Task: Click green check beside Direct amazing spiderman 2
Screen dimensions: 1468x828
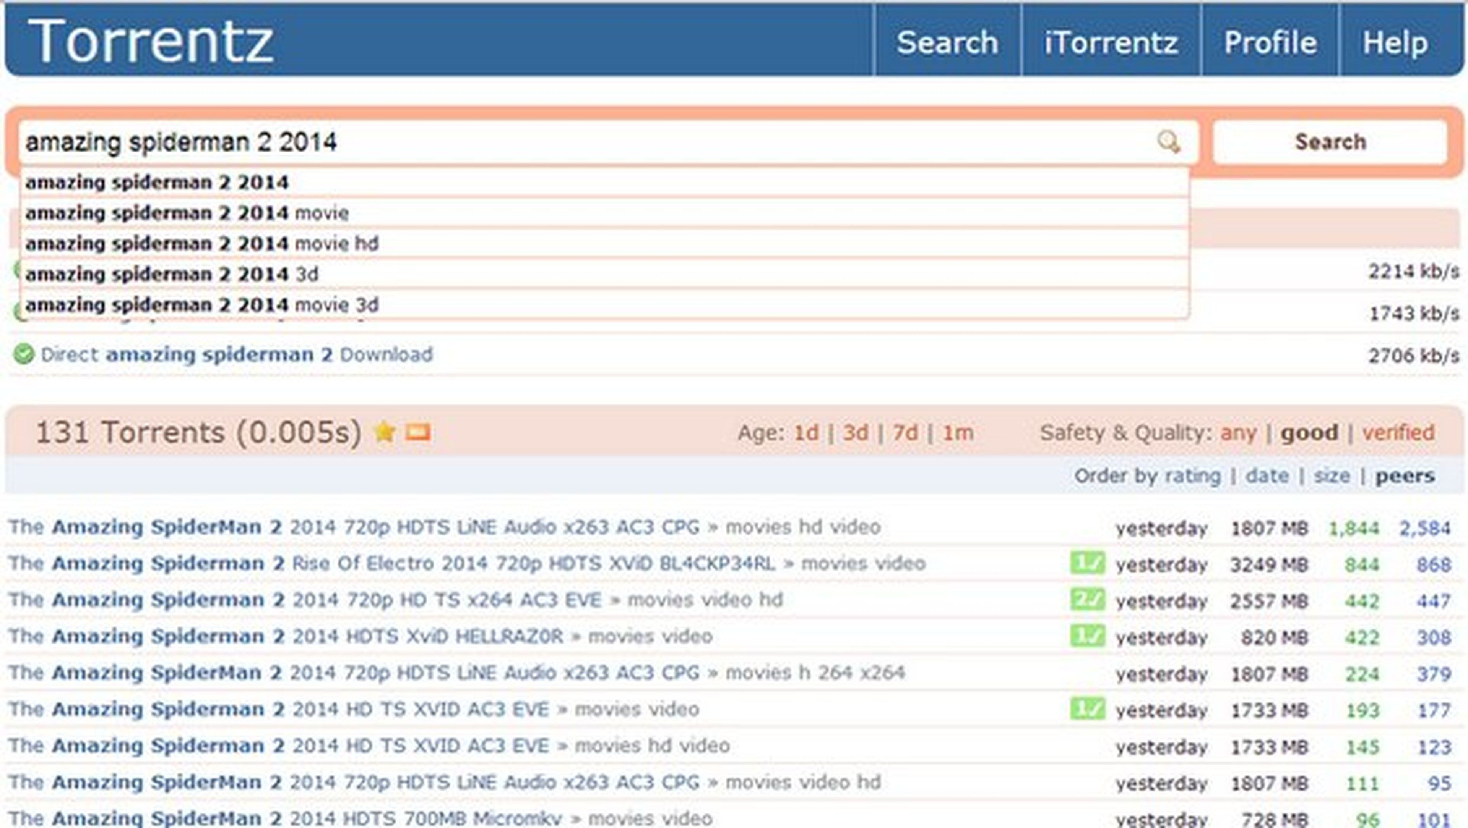Action: [x=23, y=354]
